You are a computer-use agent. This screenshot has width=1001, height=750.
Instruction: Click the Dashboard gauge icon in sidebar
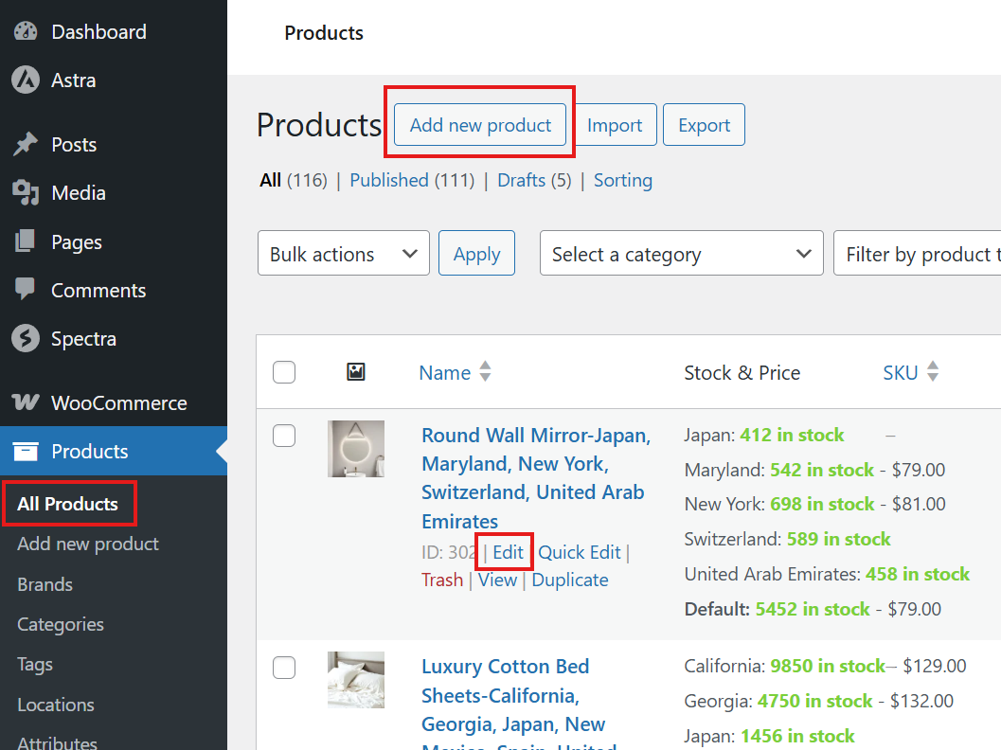pos(26,31)
